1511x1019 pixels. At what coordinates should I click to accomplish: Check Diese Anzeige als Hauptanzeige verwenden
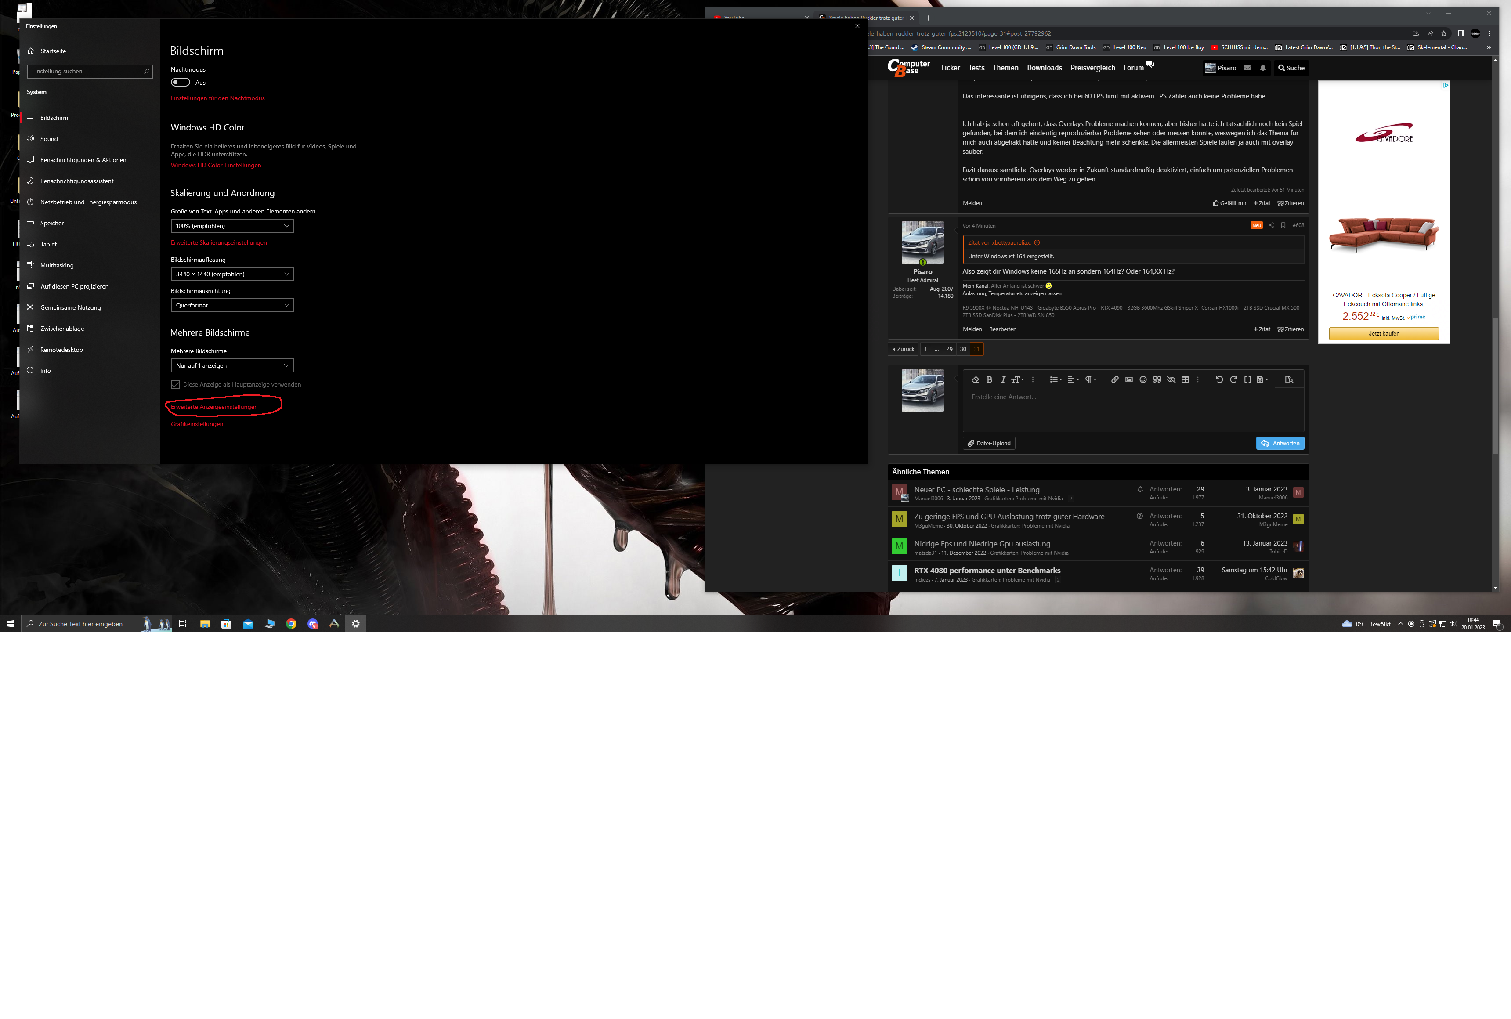click(x=175, y=385)
